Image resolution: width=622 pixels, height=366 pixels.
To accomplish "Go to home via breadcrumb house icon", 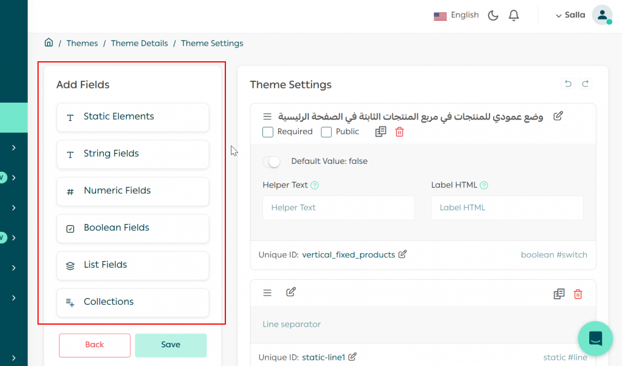I will pyautogui.click(x=49, y=42).
